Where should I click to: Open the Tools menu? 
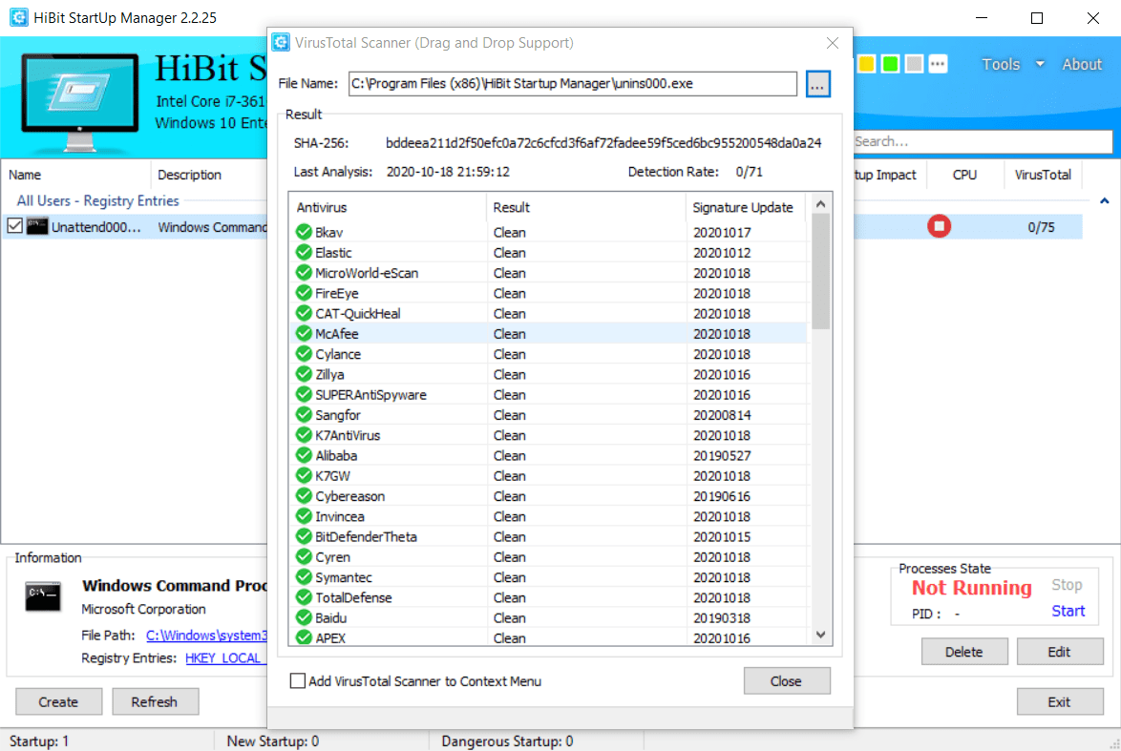pyautogui.click(x=1000, y=64)
